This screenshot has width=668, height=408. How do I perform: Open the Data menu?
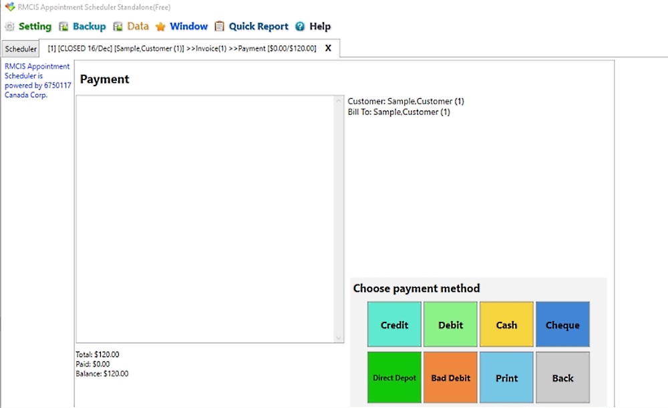(x=138, y=27)
